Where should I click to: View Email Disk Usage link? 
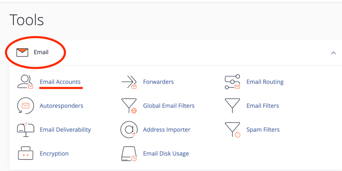click(x=166, y=154)
